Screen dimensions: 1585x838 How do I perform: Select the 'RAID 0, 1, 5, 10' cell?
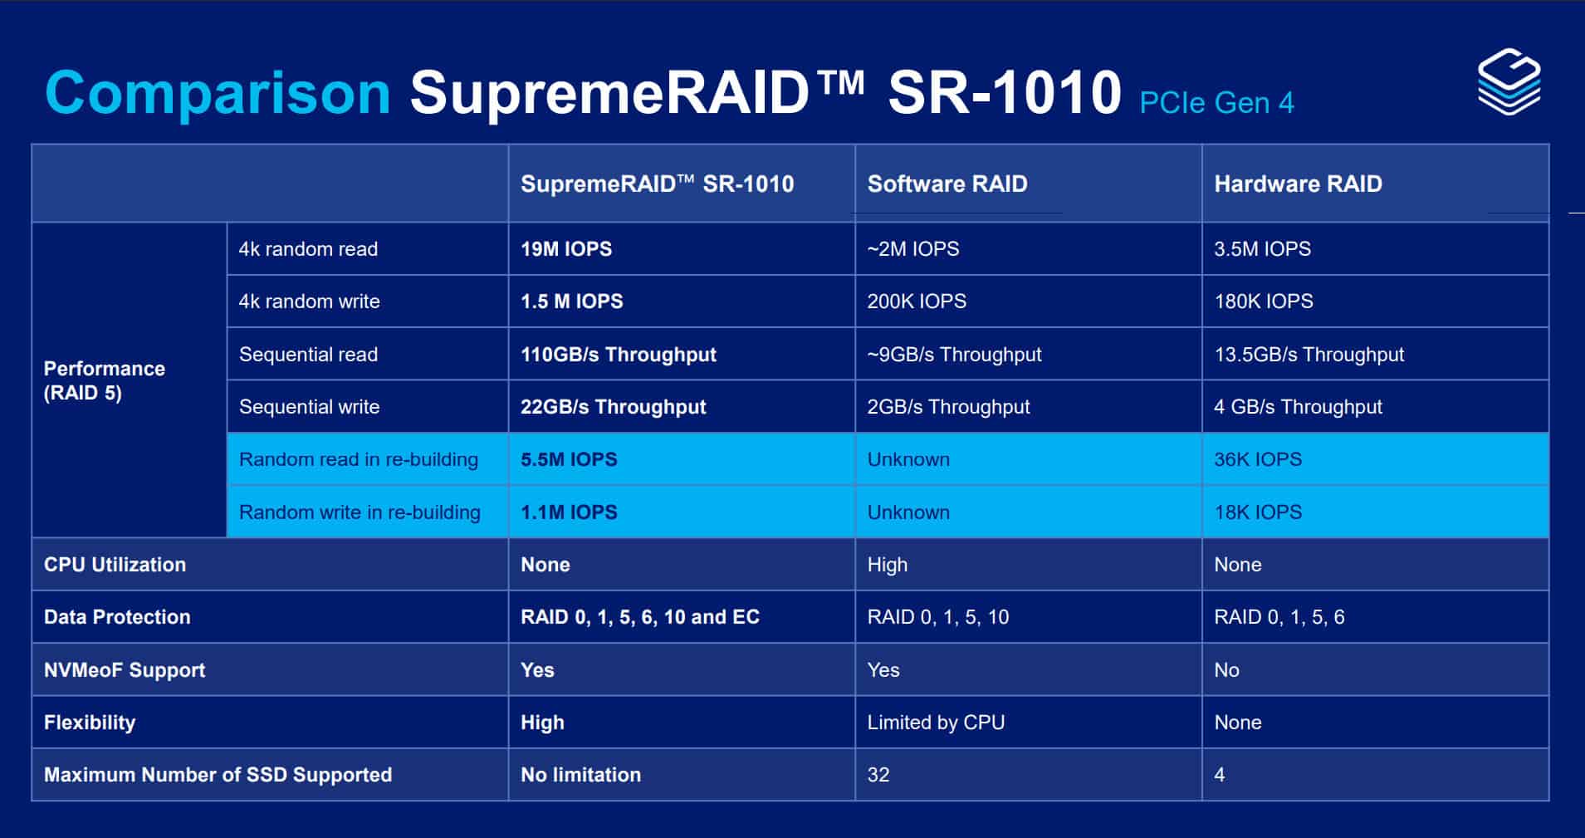tap(1029, 617)
